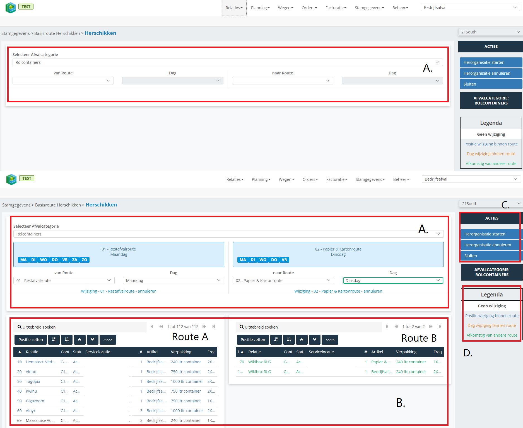Viewport: 523px width, 428px height.
Task: Move selection up with Route B up-arrow button
Action: click(x=302, y=339)
